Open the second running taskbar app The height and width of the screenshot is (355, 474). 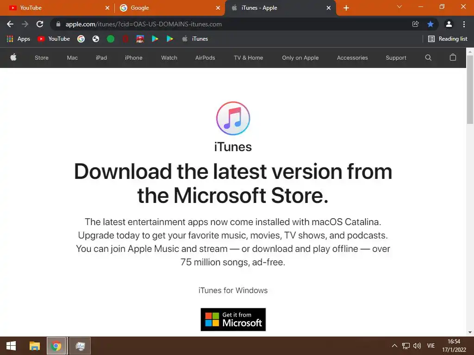coord(80,346)
